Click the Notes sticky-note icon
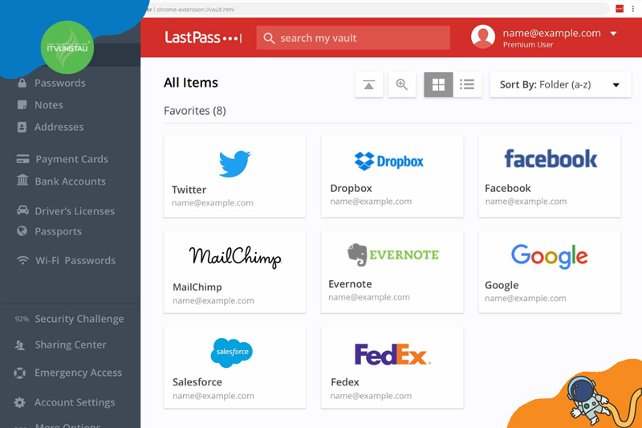Image resolution: width=642 pixels, height=428 pixels. click(x=22, y=105)
